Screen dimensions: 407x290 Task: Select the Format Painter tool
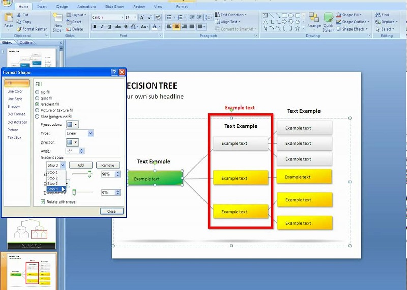32,29
